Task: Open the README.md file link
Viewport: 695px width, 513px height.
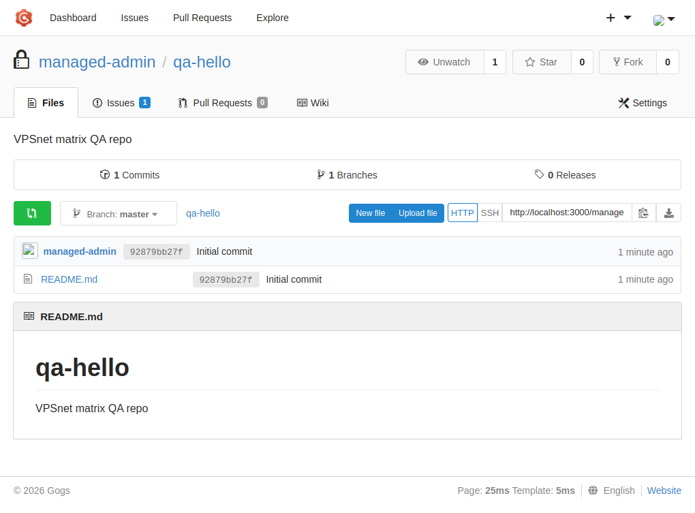Action: tap(69, 279)
